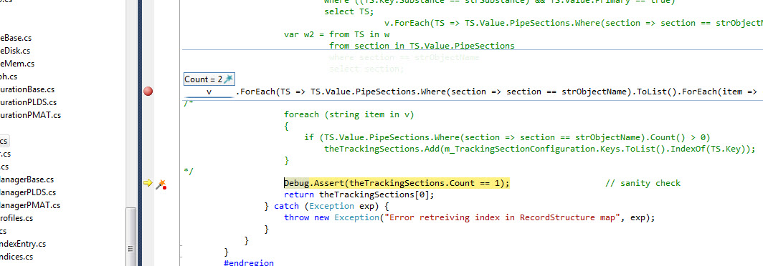Screen dimensions: 763x266
Task: Click the yellow current-statement arrow in the margin
Action: [148, 183]
